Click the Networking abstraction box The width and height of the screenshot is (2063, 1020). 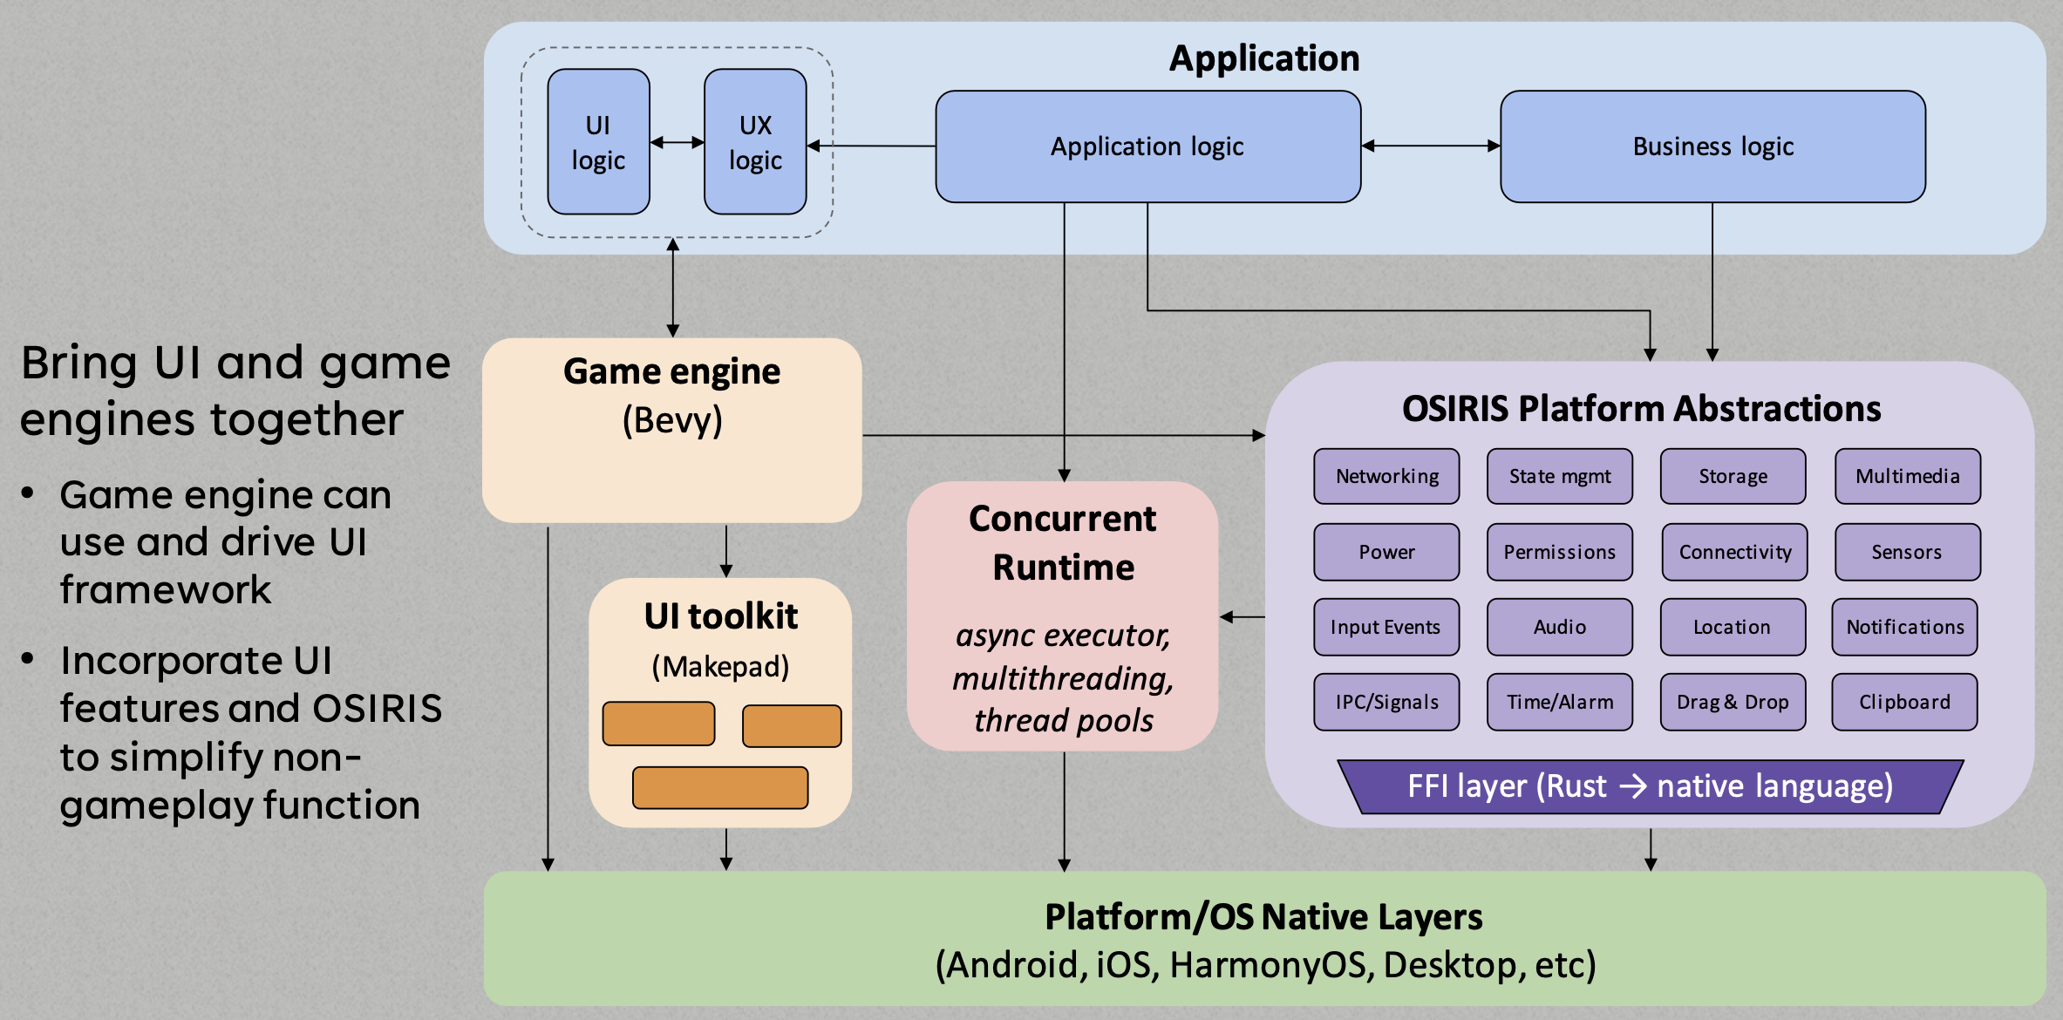pos(1386,476)
